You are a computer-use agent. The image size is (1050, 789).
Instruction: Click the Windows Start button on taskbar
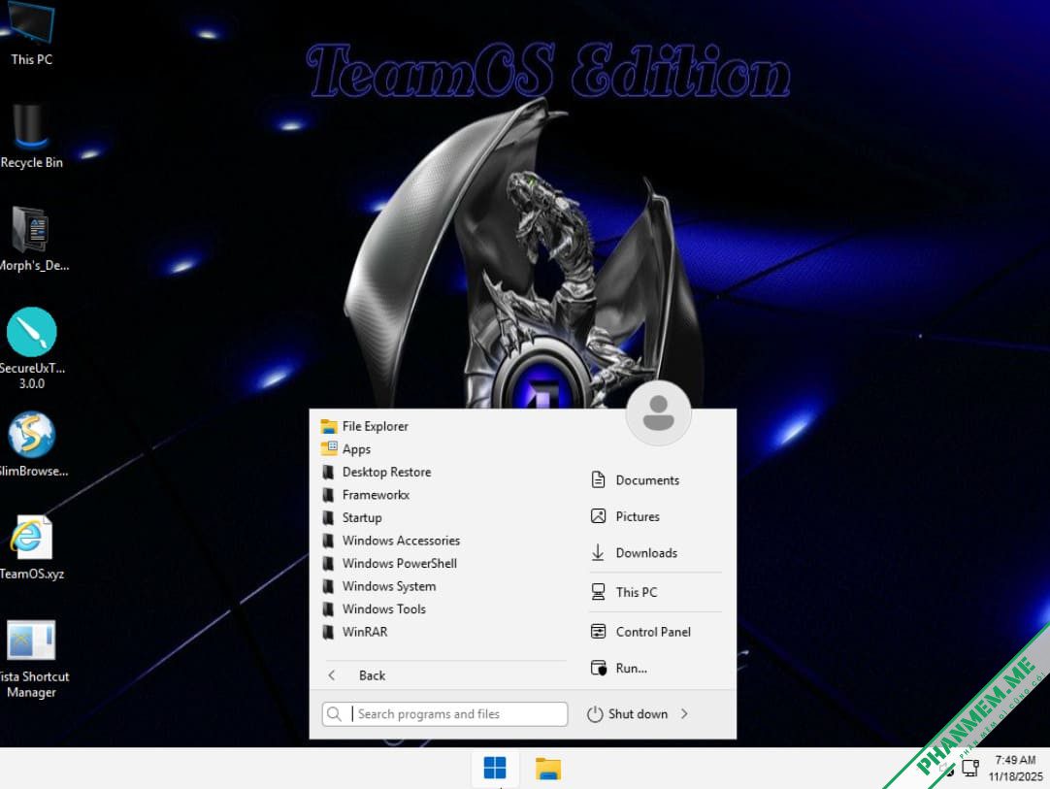pos(495,769)
